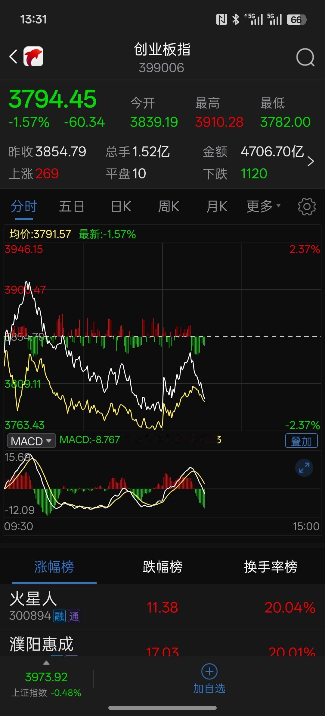Tap the 融 margin badge for 火星人

pos(59,616)
